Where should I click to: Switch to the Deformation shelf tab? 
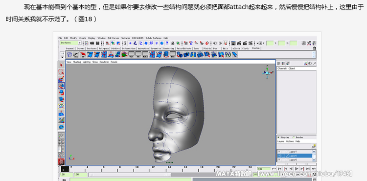129,48
